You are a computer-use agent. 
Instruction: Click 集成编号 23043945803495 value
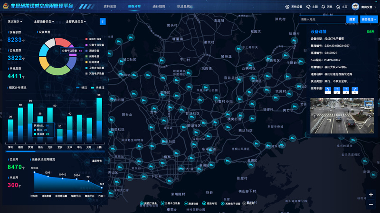click(337, 45)
